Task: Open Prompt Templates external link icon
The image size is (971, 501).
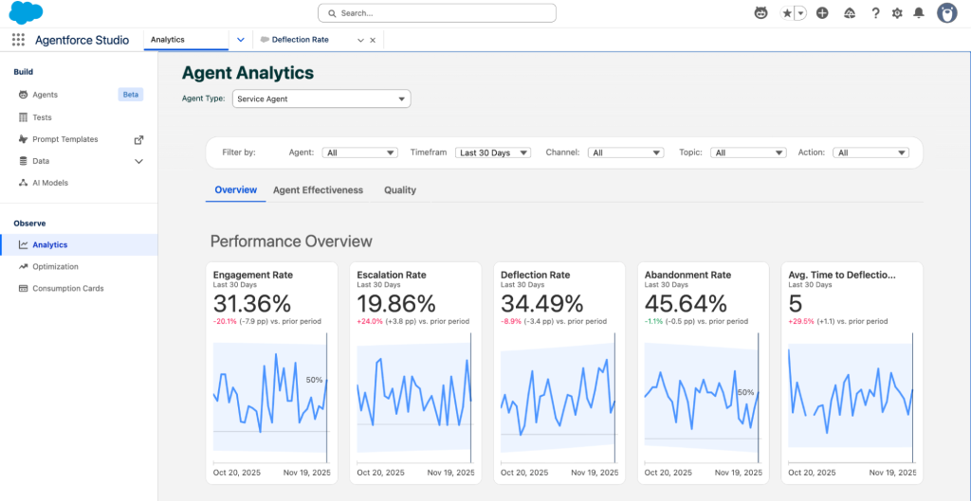Action: 138,139
